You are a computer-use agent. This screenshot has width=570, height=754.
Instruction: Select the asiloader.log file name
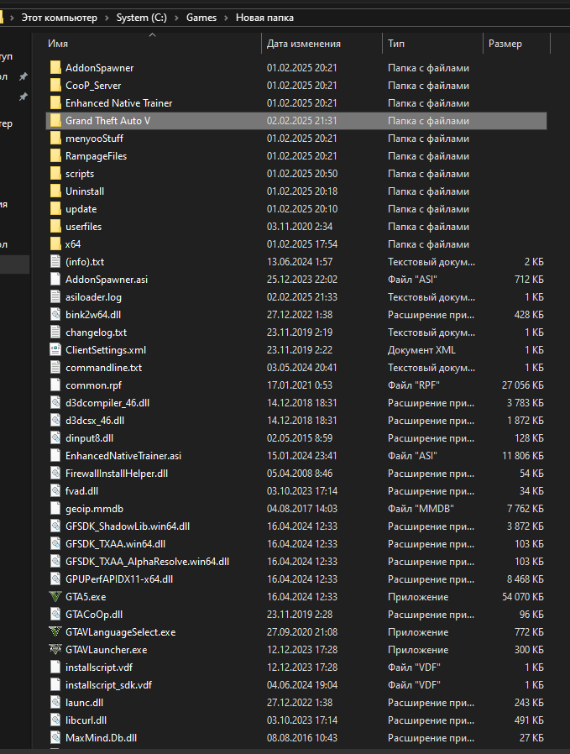(94, 297)
